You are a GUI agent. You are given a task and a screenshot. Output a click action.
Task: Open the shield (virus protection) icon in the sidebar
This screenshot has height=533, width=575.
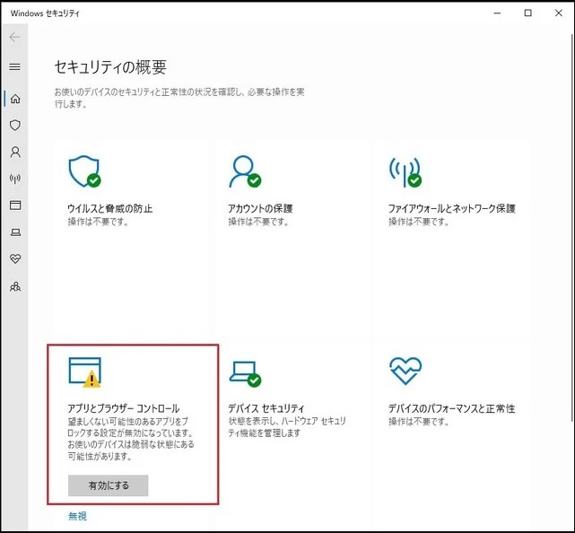(x=15, y=125)
